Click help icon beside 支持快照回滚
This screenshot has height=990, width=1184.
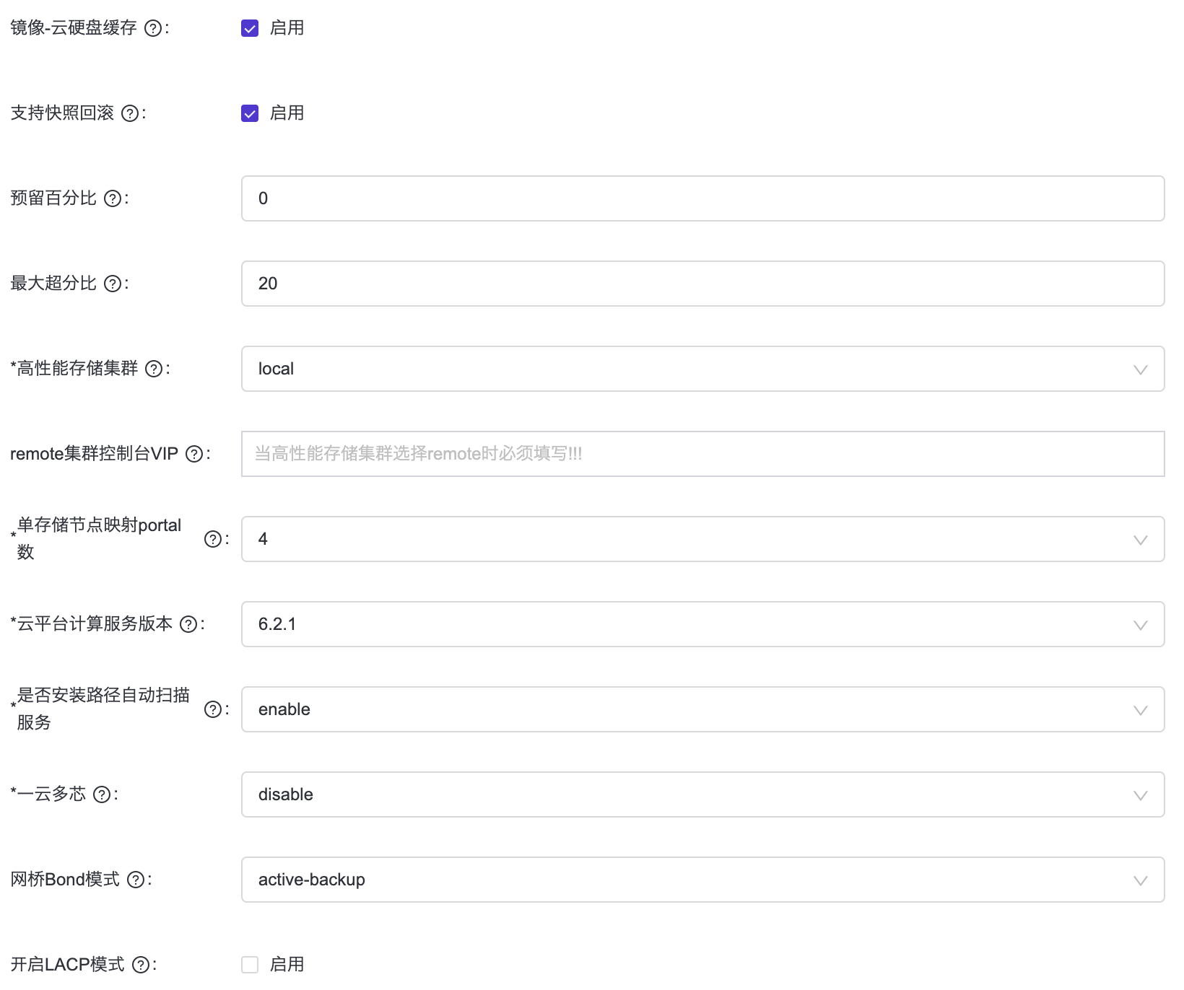click(x=130, y=113)
